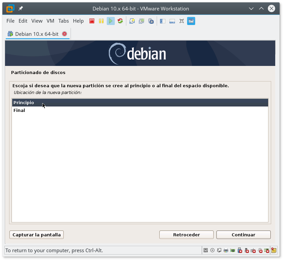This screenshot has width=284, height=261.
Task: Take a snapshot of the virtual machine
Action: tap(132, 21)
